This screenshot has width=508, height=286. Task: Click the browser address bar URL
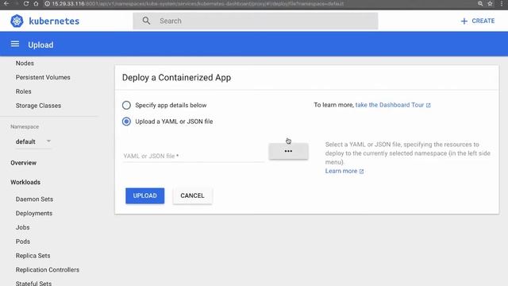pyautogui.click(x=198, y=4)
